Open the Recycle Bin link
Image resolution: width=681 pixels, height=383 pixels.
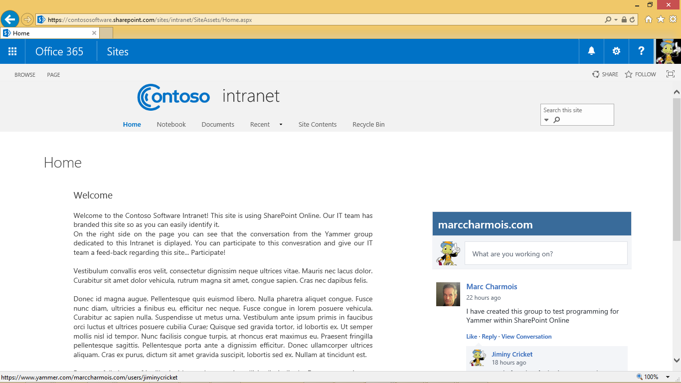tap(368, 125)
